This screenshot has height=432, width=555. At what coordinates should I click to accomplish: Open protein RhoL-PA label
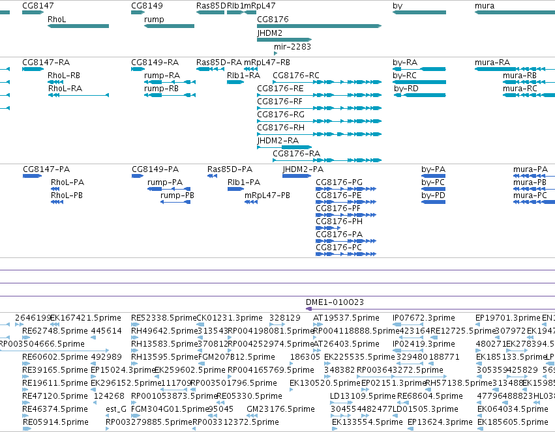click(x=67, y=182)
